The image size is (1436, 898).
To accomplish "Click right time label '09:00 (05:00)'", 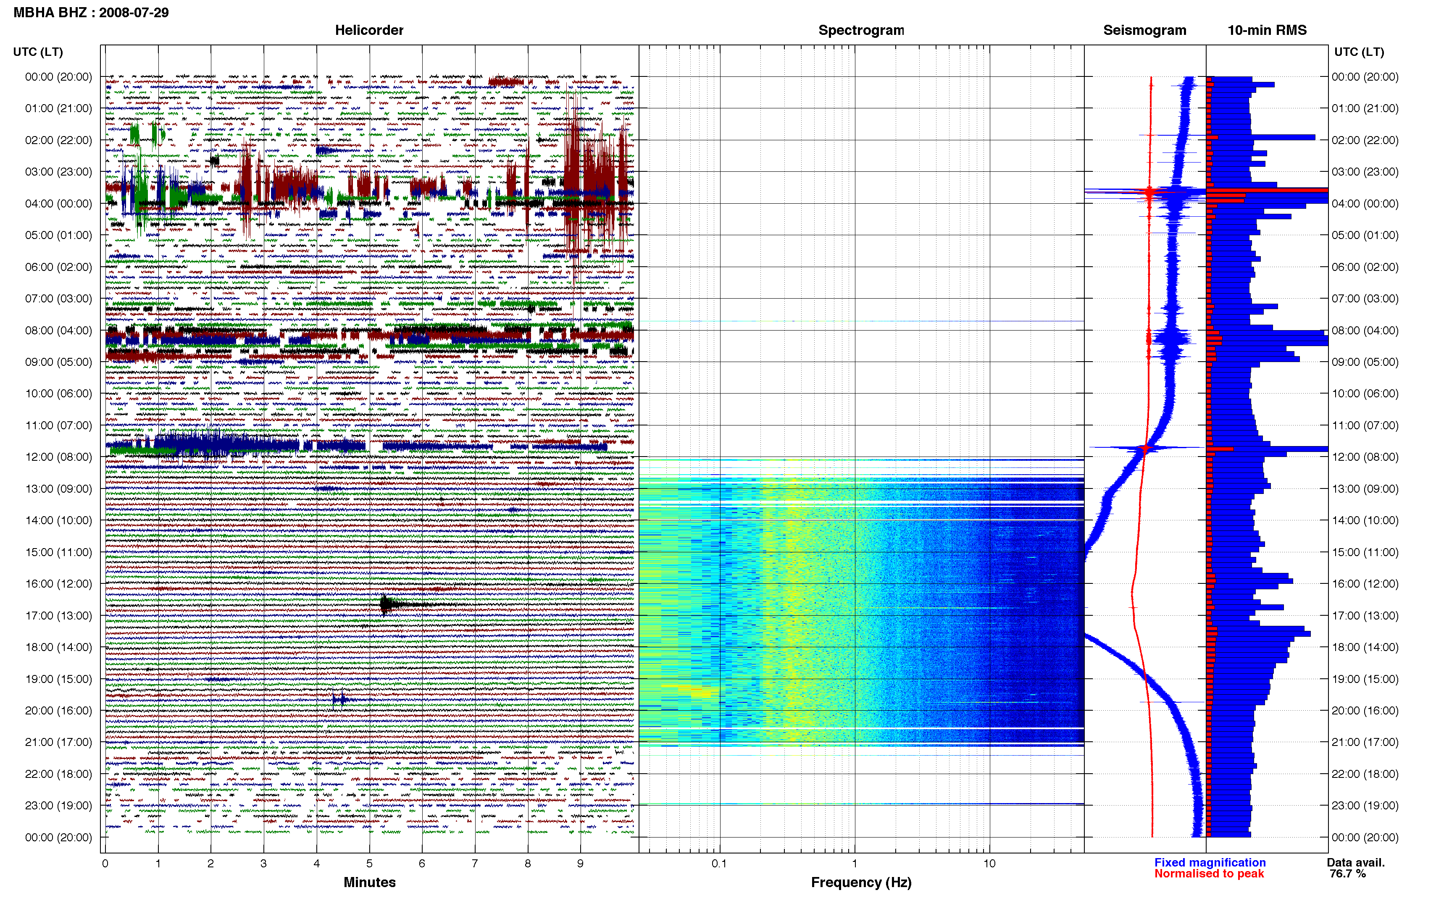I will [1365, 362].
